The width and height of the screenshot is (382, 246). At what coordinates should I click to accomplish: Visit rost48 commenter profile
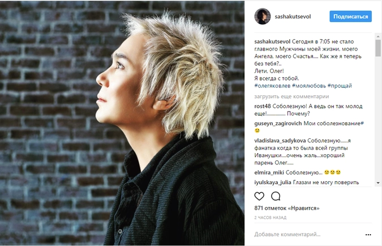click(x=263, y=106)
